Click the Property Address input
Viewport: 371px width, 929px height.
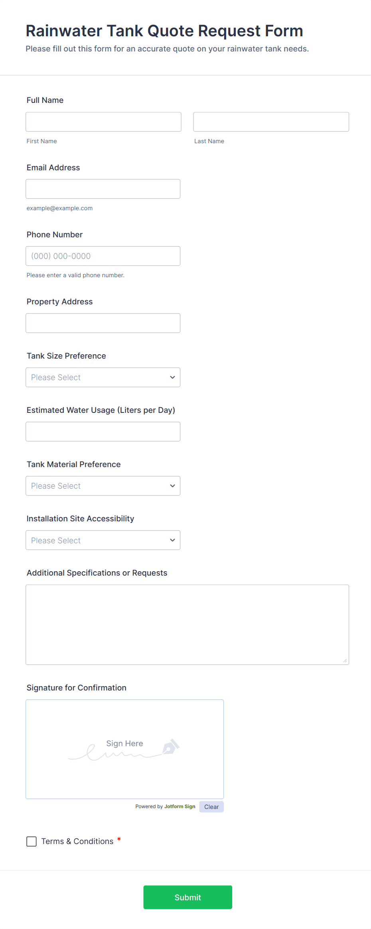[x=103, y=323]
